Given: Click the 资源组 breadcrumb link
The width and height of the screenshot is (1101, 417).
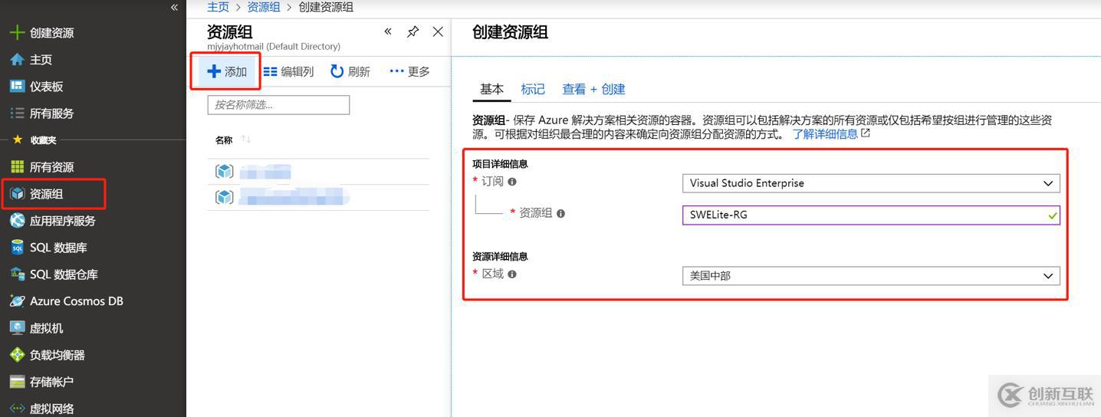Looking at the screenshot, I should pos(264,7).
